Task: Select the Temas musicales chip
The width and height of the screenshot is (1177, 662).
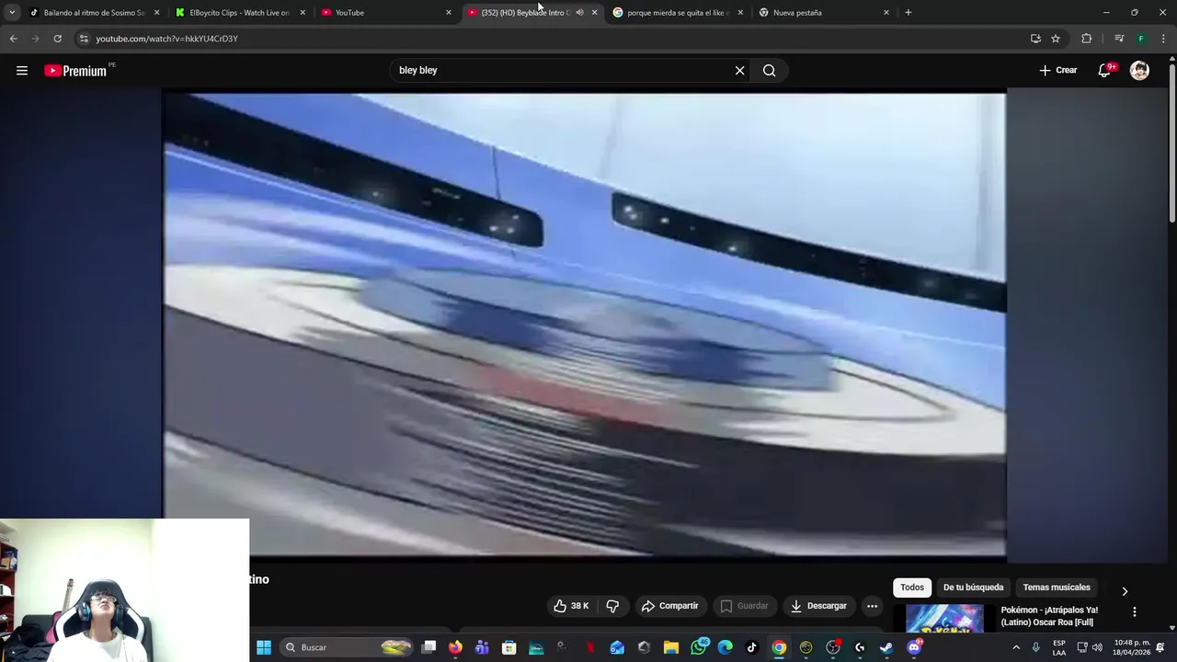Action: click(1057, 588)
